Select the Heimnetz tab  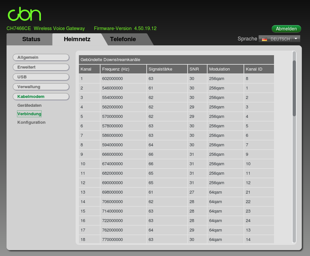78,39
